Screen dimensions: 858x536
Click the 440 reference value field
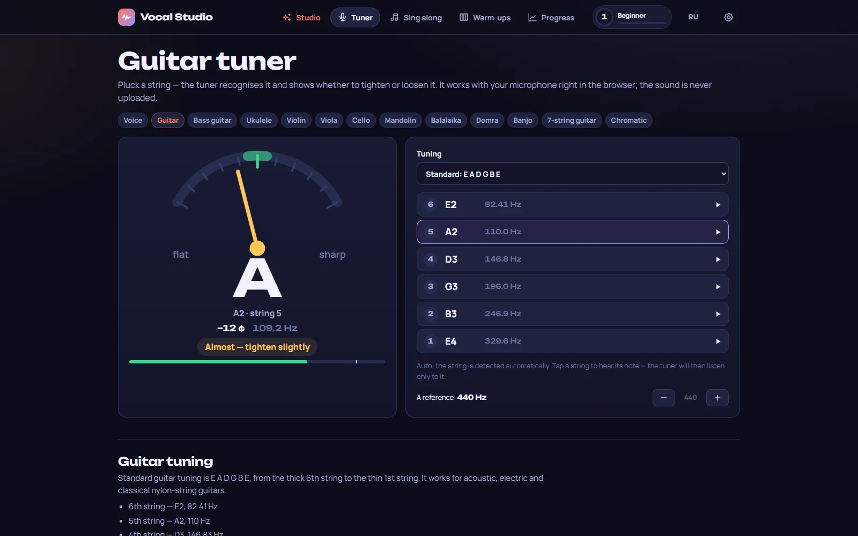691,398
